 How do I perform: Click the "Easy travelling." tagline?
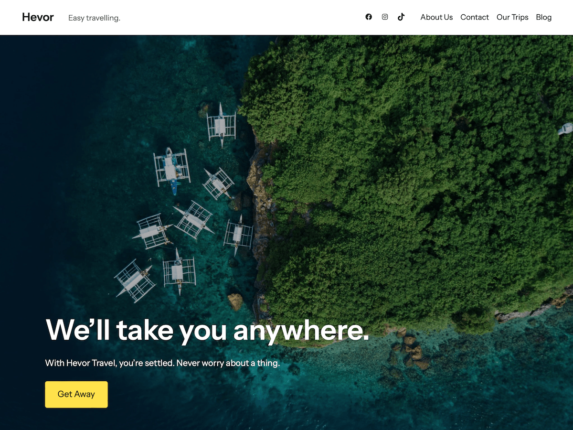(94, 18)
